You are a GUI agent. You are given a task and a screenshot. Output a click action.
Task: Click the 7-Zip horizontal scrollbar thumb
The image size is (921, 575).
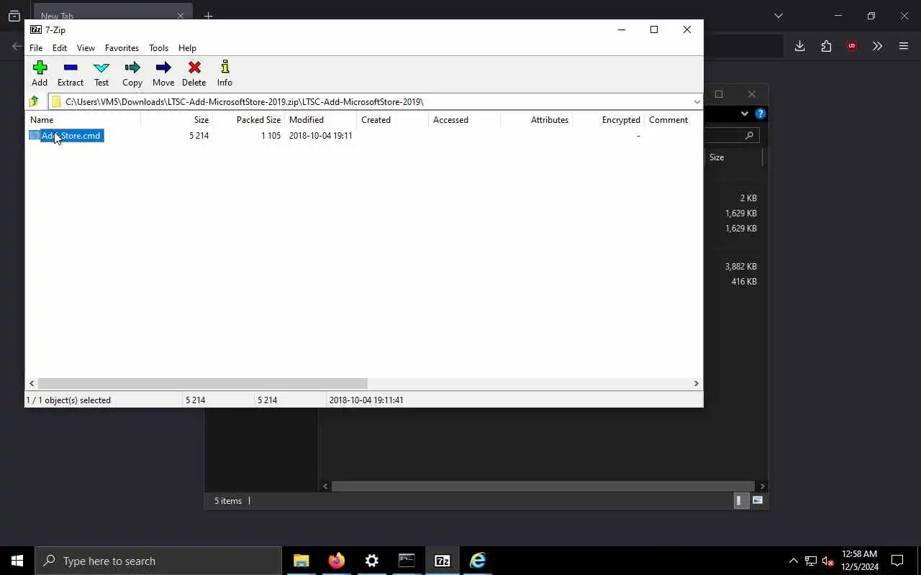202,383
